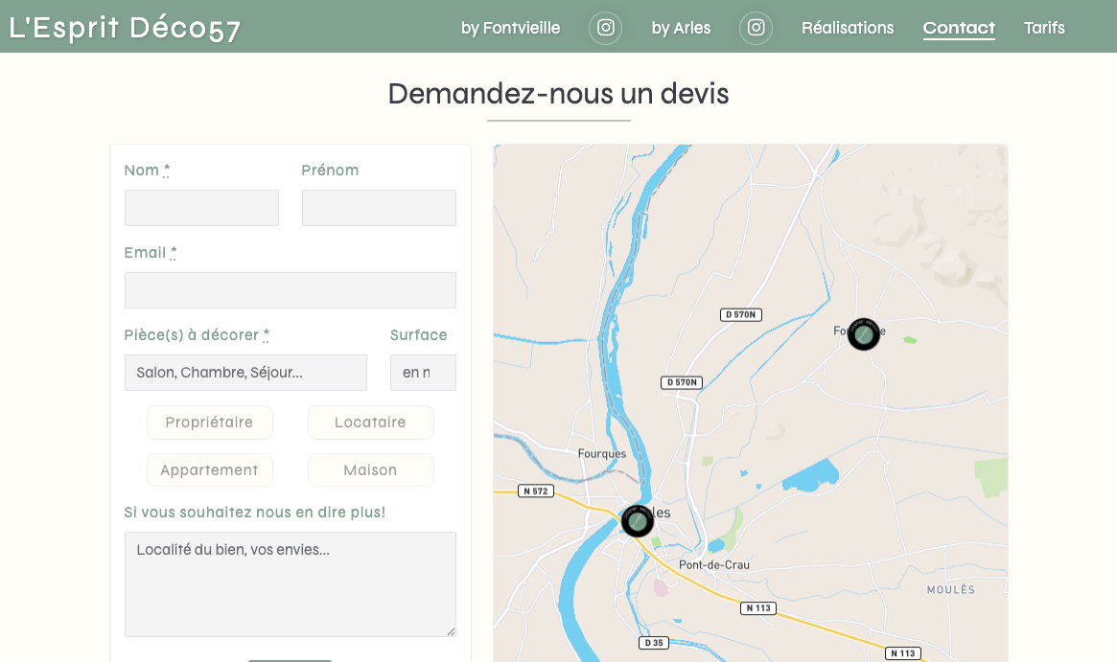Open the Instagram icon next to by Arles

point(756,28)
